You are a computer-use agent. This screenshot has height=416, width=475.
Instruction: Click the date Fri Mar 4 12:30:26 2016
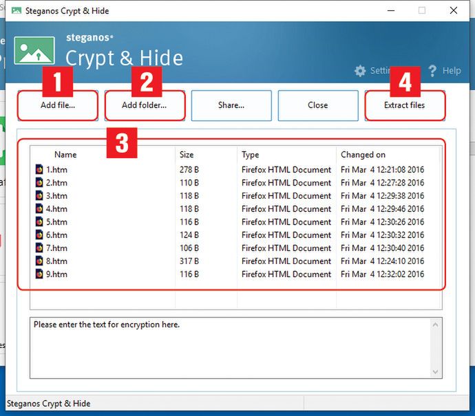382,222
